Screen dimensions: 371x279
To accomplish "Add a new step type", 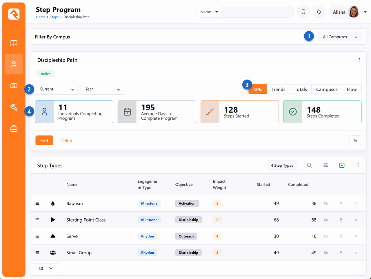I will (x=342, y=165).
